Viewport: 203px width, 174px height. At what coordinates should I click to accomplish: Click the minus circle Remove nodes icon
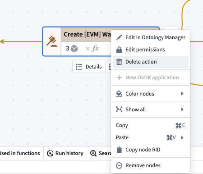tap(119, 165)
